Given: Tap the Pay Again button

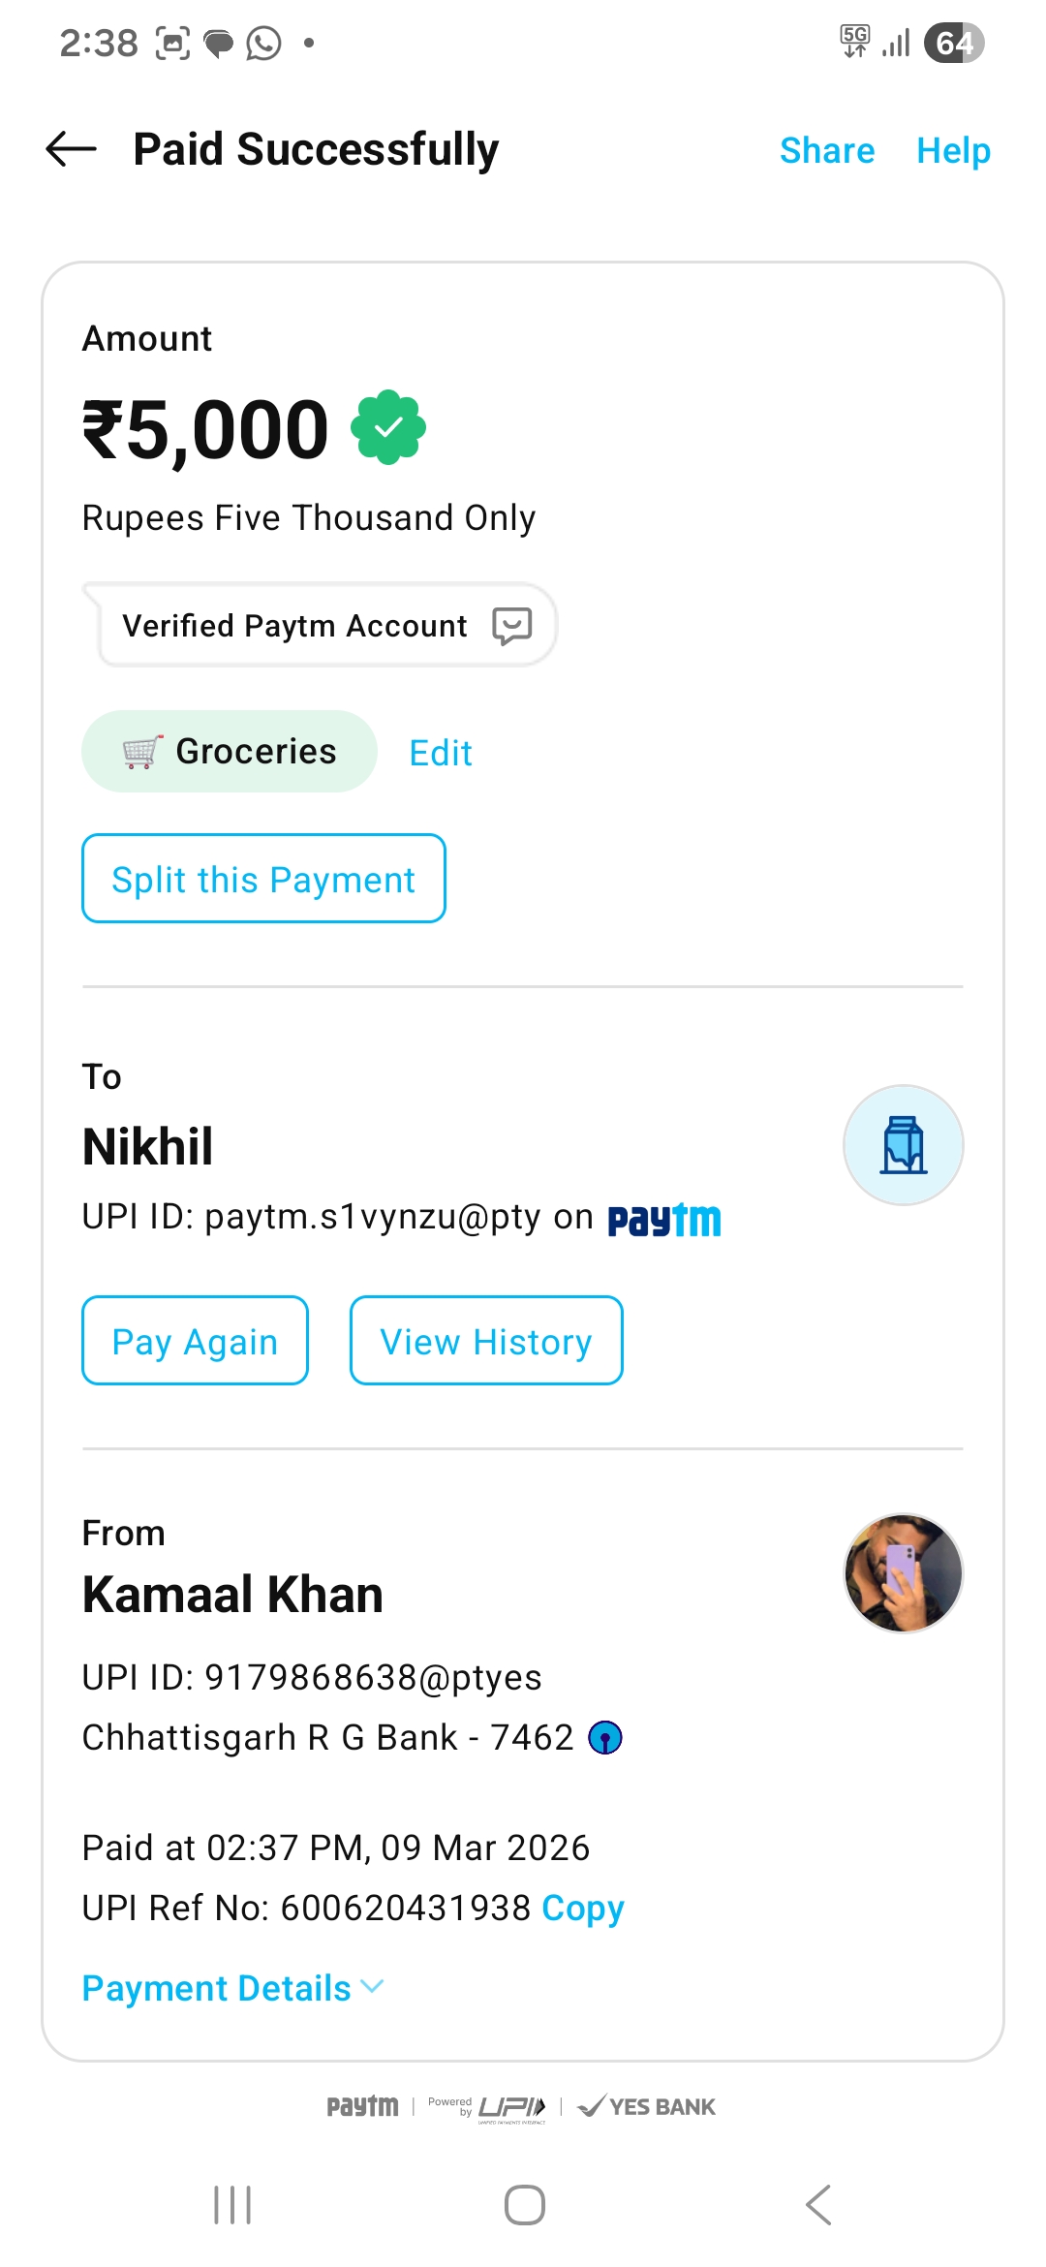Looking at the screenshot, I should 195,1341.
